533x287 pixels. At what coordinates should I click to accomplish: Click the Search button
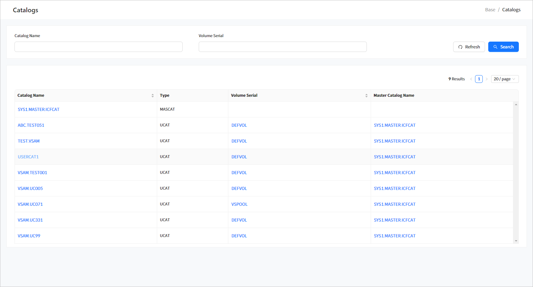(x=503, y=47)
